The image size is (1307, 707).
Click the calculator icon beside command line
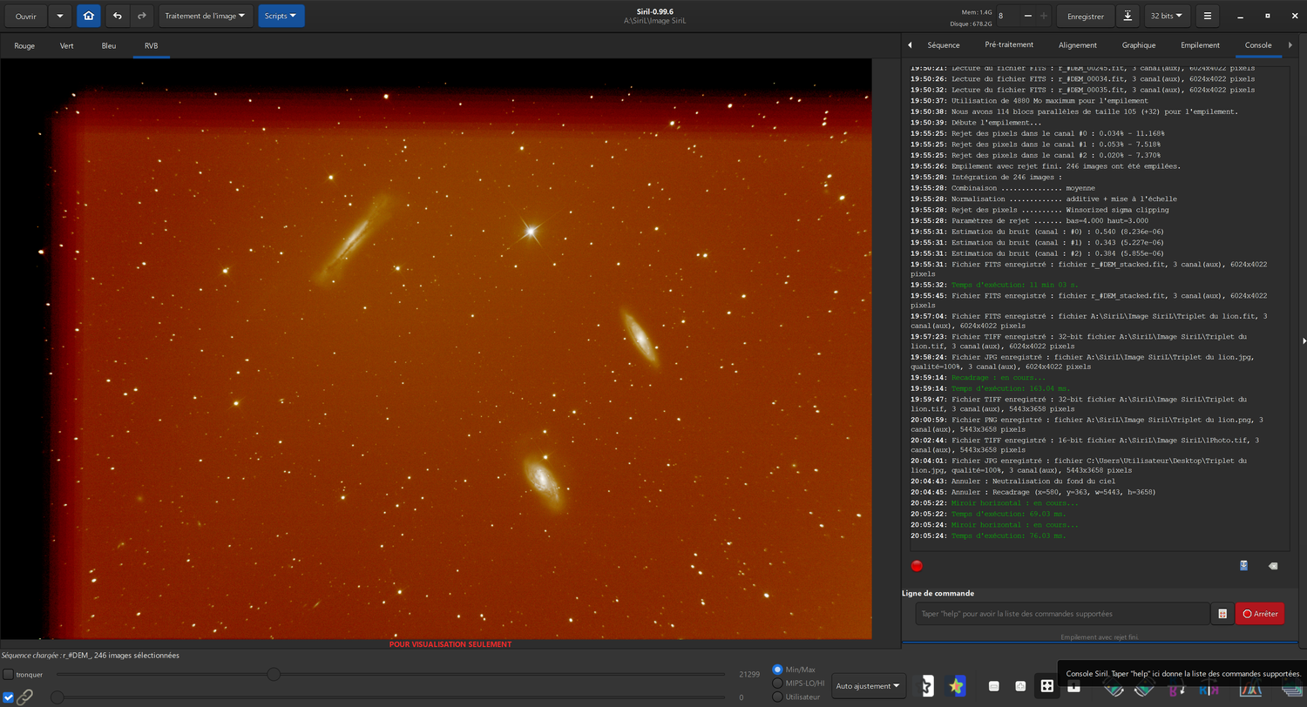tap(1222, 614)
